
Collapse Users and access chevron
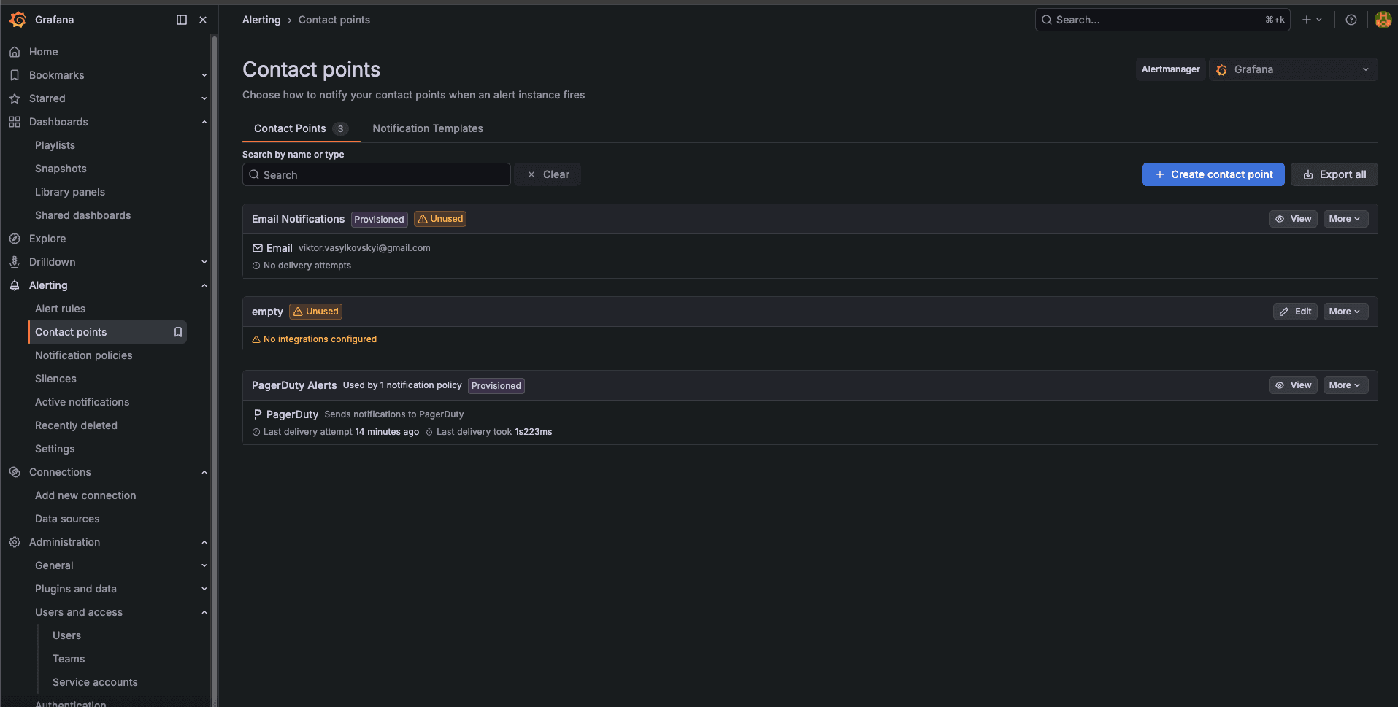204,612
